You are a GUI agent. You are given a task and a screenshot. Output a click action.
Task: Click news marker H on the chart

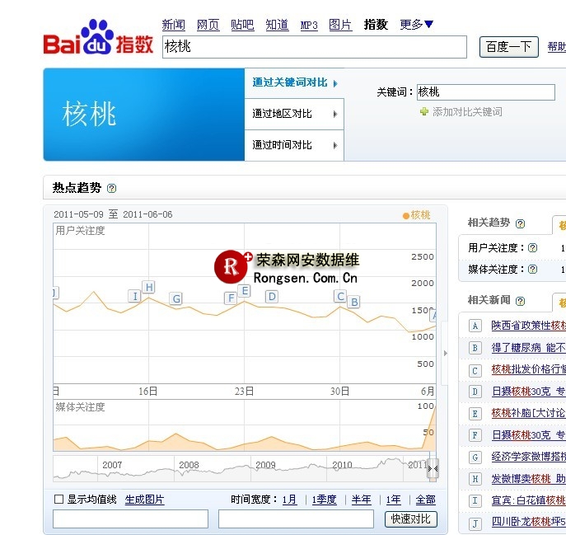(x=148, y=287)
